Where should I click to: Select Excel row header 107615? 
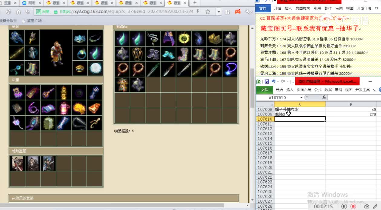265,143
